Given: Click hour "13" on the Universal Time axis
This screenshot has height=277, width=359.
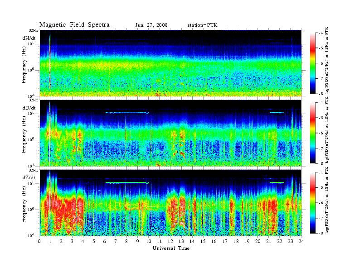Looking at the screenshot, I should pyautogui.click(x=181, y=242).
